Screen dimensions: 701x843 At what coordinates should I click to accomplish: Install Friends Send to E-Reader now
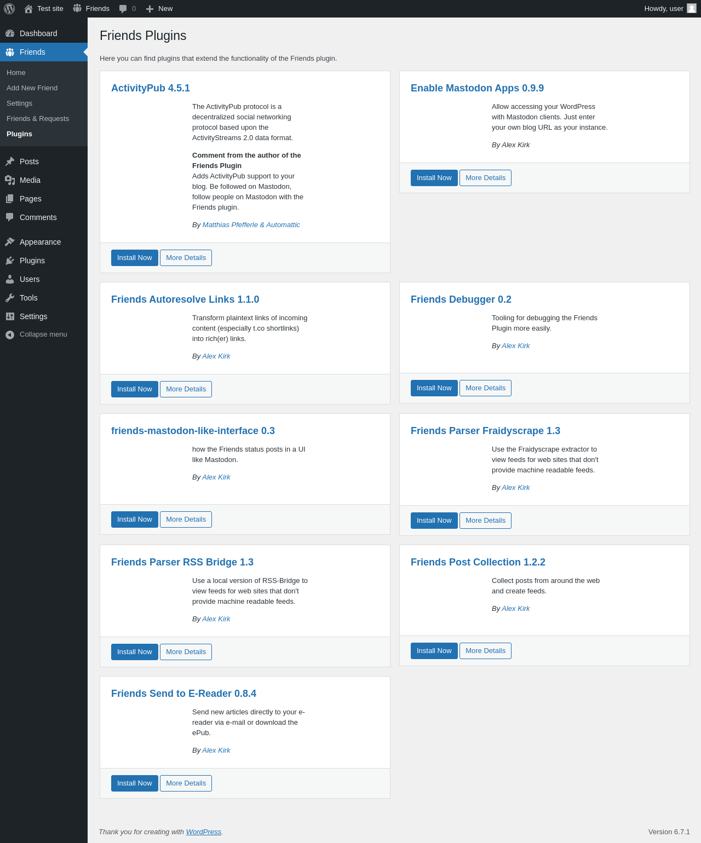tap(135, 783)
